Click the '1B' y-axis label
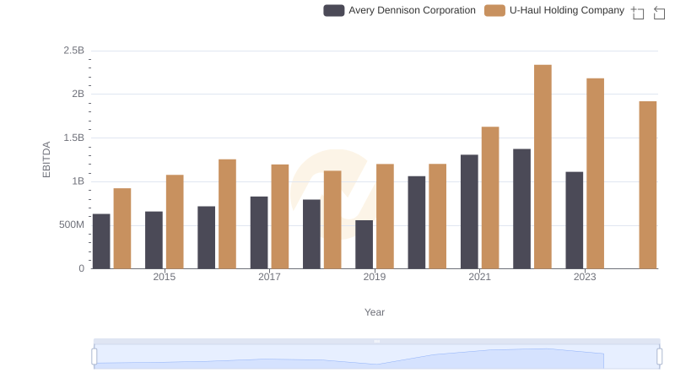675x389 pixels. tap(78, 181)
